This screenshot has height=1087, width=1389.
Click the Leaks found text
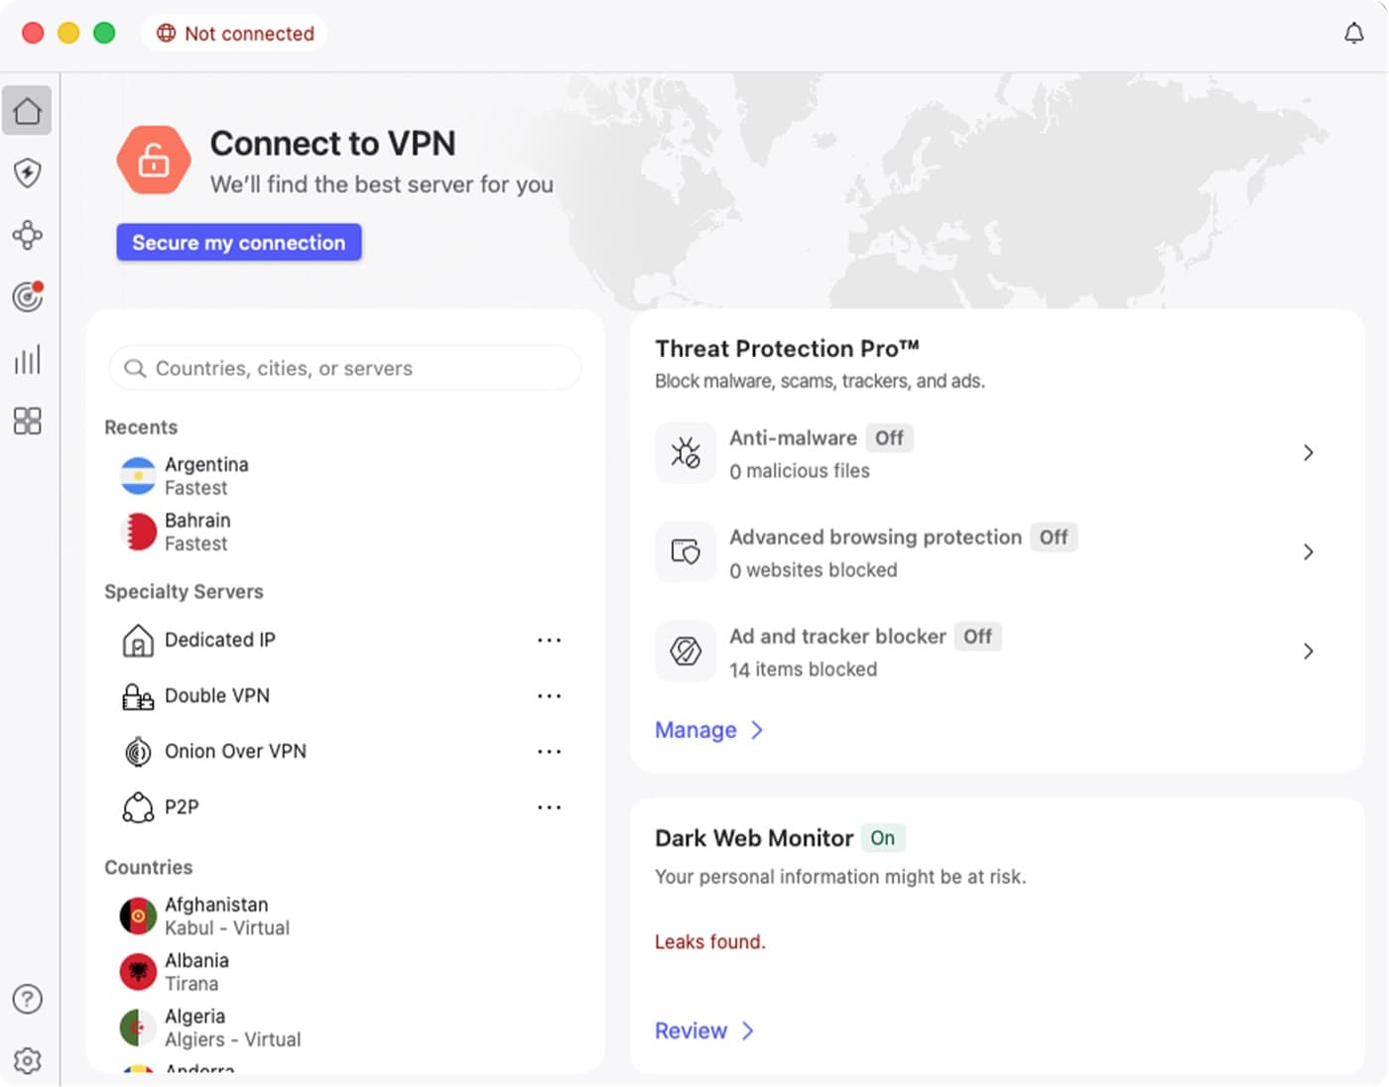coord(710,941)
